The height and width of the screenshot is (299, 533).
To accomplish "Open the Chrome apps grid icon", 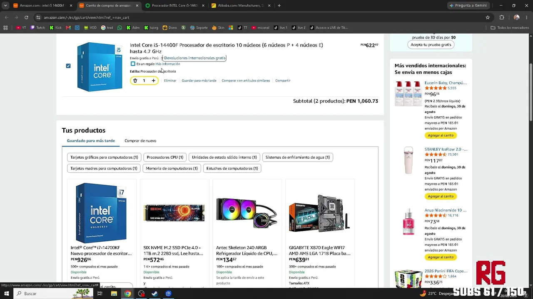I will click(x=5, y=28).
